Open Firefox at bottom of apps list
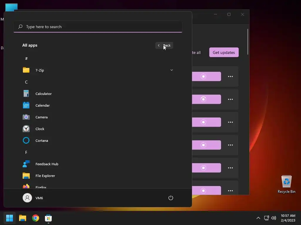This screenshot has height=225, width=301. [98, 186]
